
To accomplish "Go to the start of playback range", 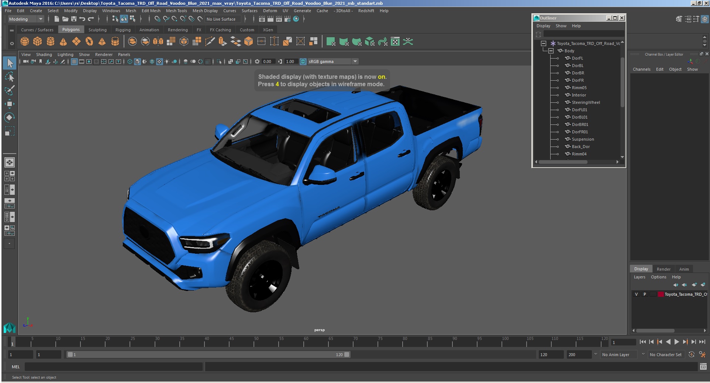I will tap(643, 342).
